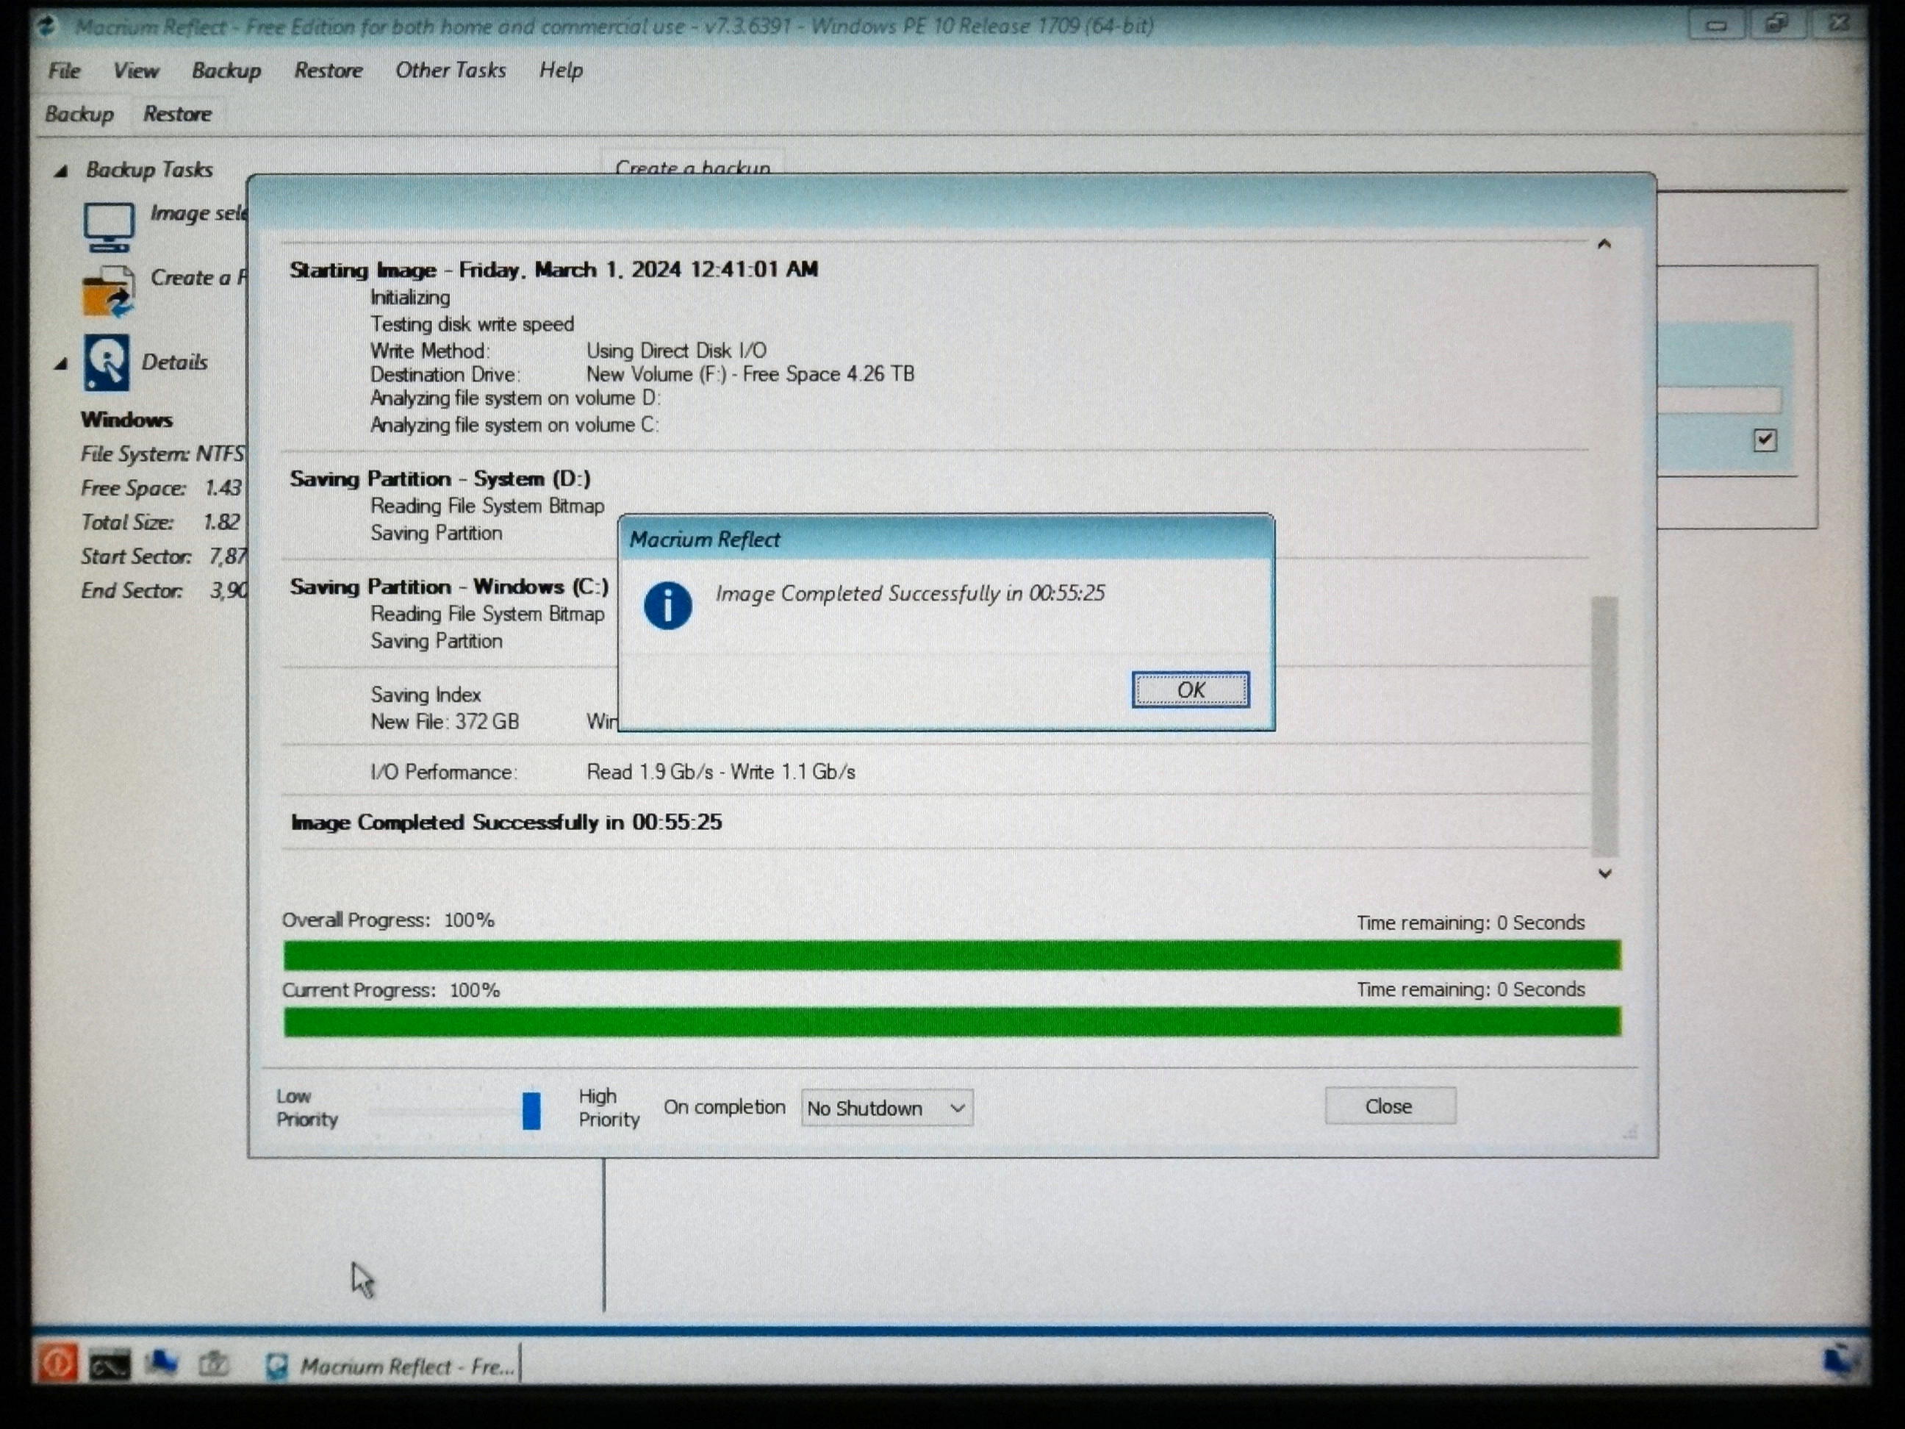This screenshot has height=1429, width=1905.
Task: Open the On completion No Shutdown dropdown
Action: pos(887,1108)
